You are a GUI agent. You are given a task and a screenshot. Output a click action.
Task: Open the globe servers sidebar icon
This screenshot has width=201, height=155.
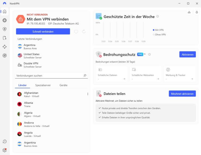pos(5,20)
